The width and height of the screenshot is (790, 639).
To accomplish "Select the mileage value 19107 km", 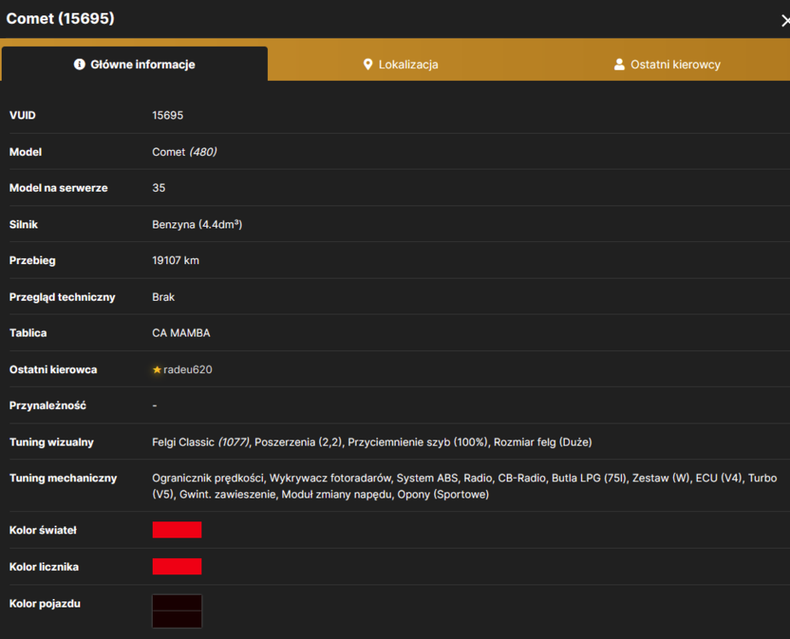I will pyautogui.click(x=176, y=261).
